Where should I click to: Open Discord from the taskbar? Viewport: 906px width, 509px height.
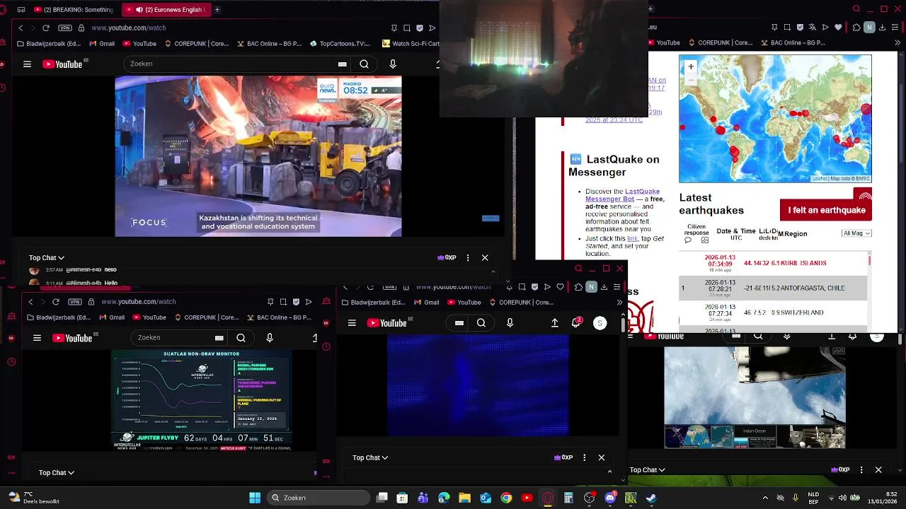coord(610,498)
